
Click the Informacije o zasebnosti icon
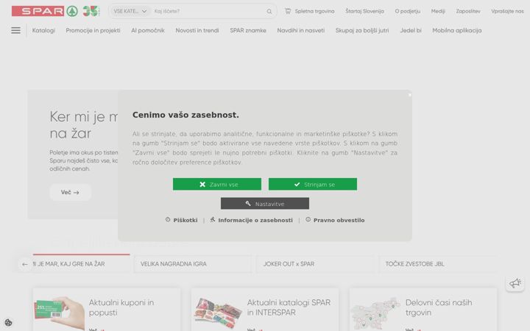[212, 219]
